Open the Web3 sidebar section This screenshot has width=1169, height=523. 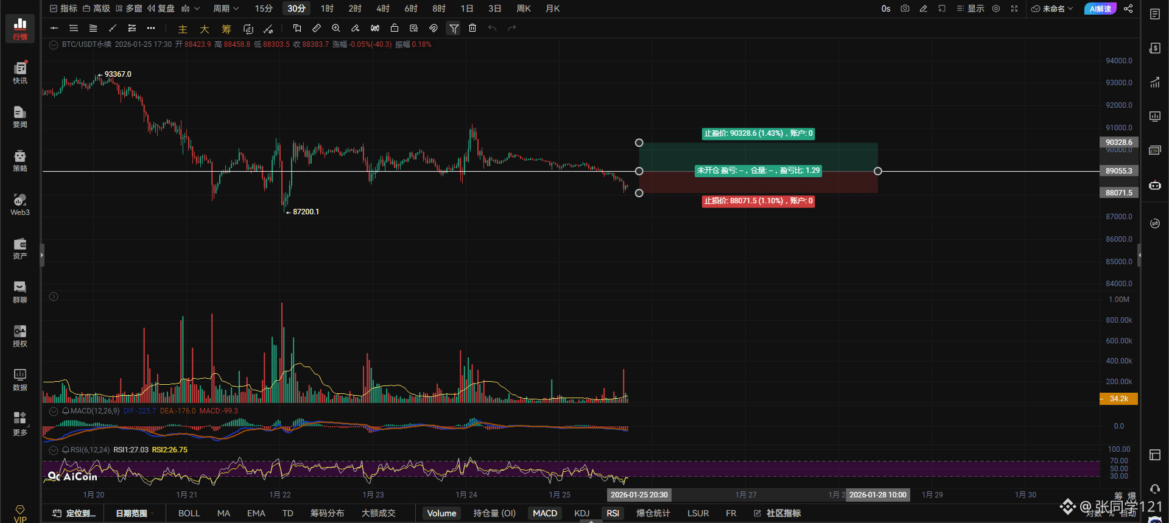20,204
